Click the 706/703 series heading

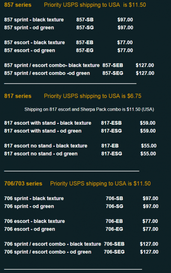[23, 183]
